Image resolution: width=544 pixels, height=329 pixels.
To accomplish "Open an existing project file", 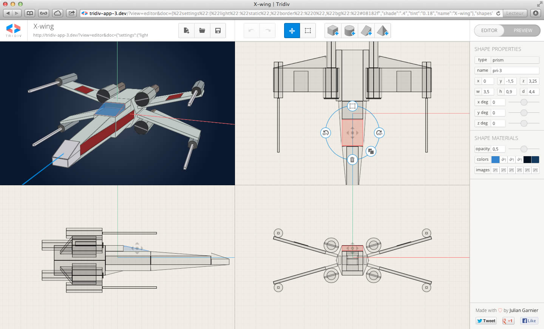I will (202, 31).
